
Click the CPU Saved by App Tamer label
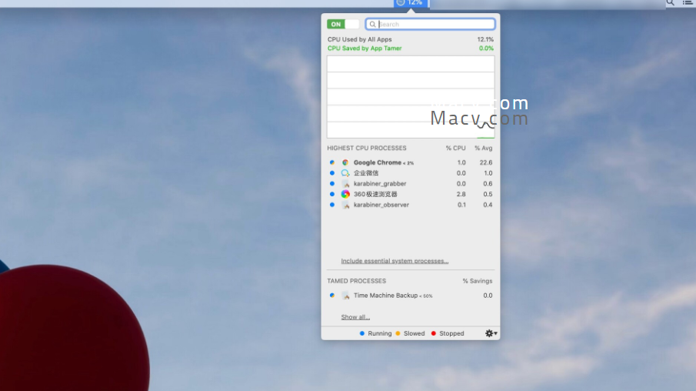click(x=365, y=48)
